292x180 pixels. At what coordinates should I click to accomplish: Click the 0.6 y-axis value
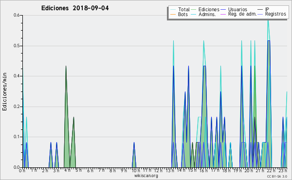pyautogui.click(x=17, y=15)
